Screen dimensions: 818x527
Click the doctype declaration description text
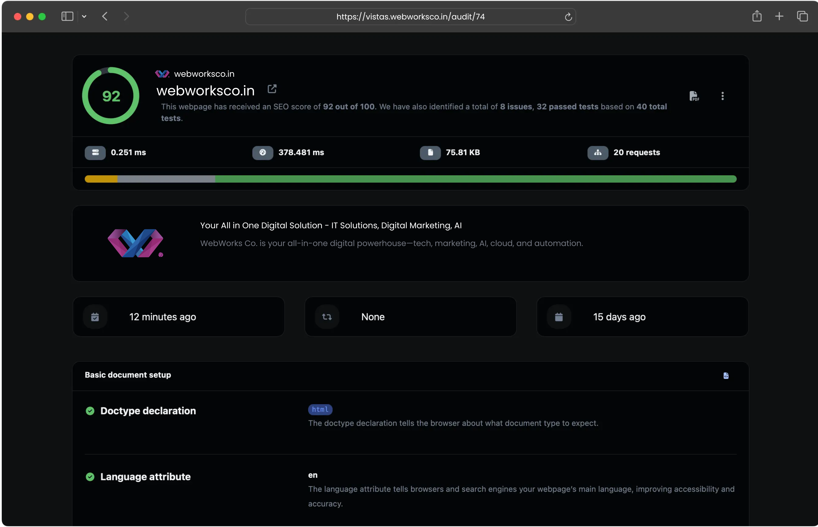(x=453, y=423)
